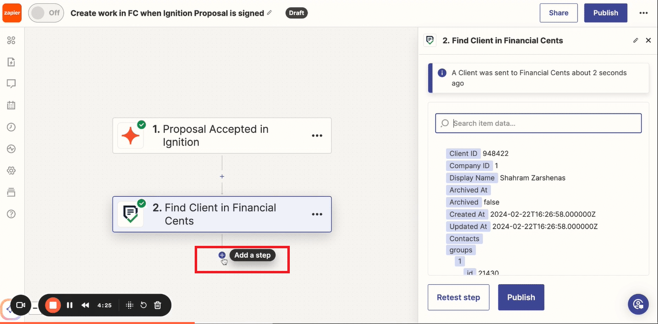Open options menu for Proposal Accepted step
Viewport: 658px width, 324px height.
coord(317,136)
